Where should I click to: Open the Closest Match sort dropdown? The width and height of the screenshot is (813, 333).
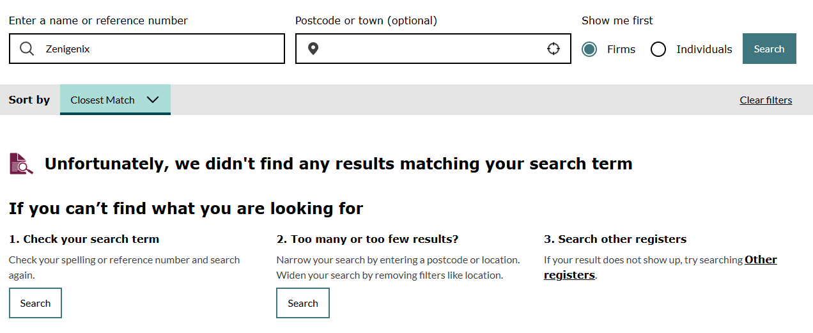(103, 100)
